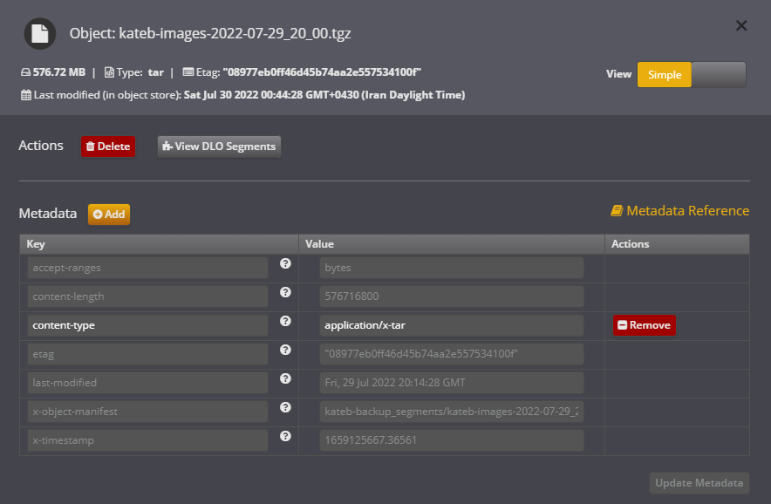Delete this object
Viewport: 771px width, 504px height.
108,146
